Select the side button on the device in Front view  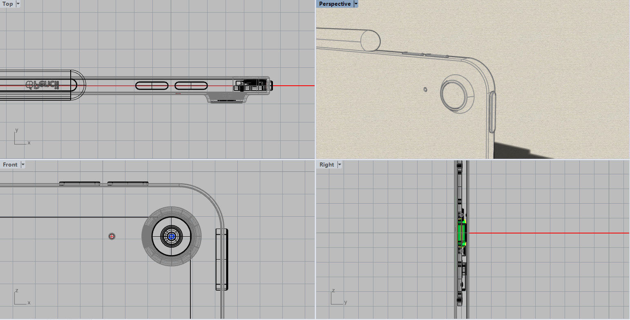click(222, 260)
